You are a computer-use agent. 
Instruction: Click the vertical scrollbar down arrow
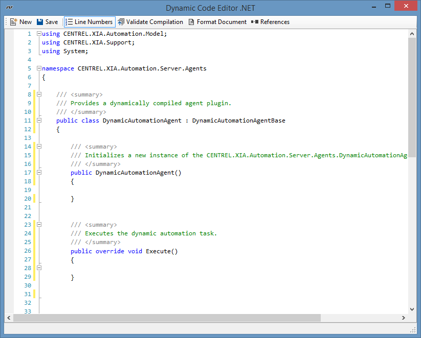[x=412, y=309]
